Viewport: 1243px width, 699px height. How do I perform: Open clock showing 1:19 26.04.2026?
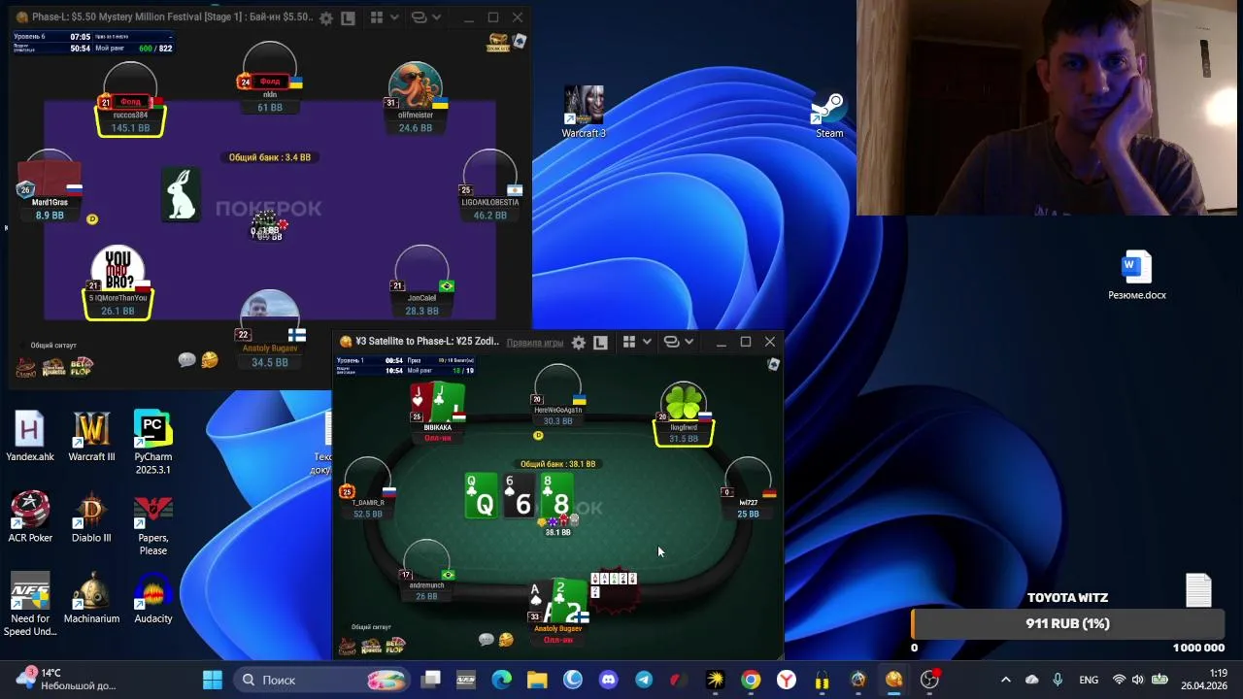tap(1204, 680)
